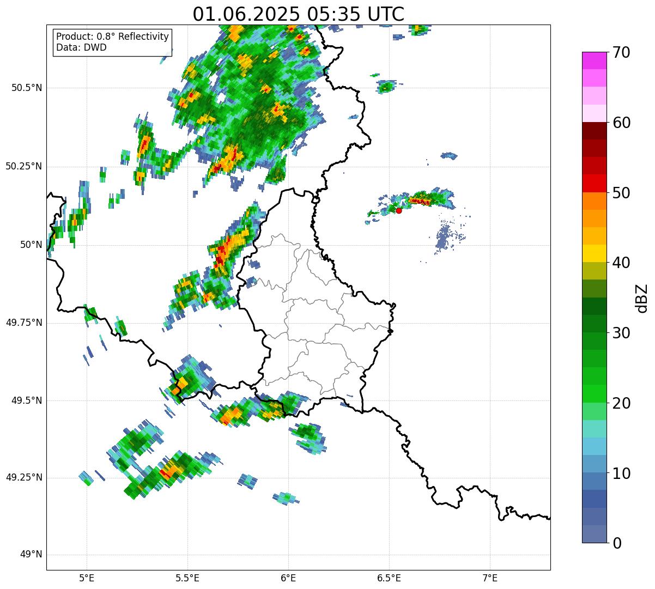The height and width of the screenshot is (589, 655).
Task: Click the "Product: 0.8° Reflectivity" text
Action: 113,37
